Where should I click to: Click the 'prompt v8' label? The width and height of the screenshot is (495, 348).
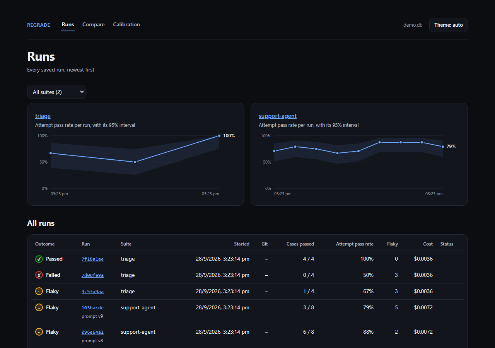click(x=92, y=341)
